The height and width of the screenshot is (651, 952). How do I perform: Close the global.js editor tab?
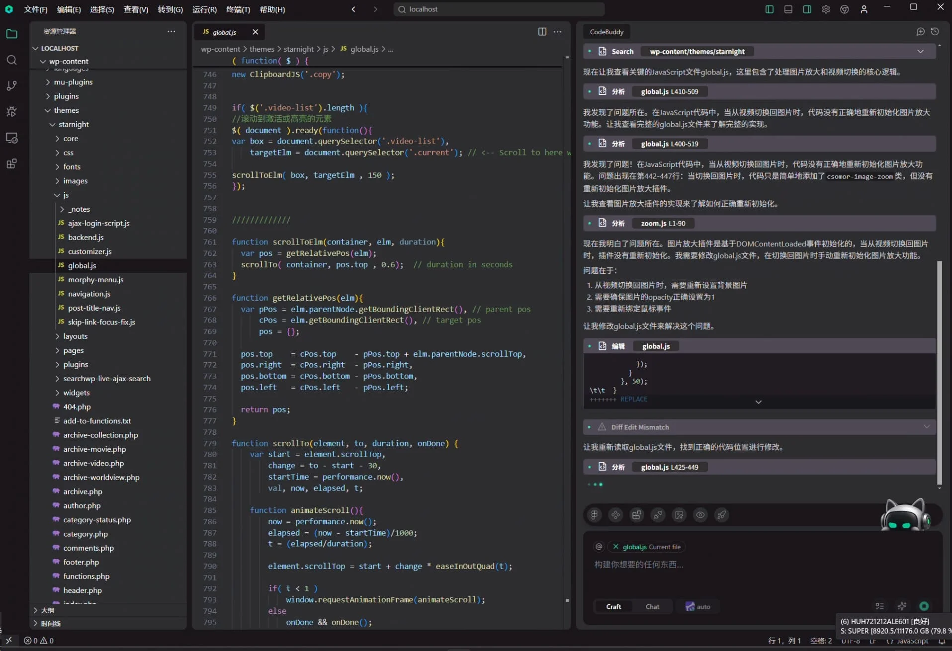255,32
